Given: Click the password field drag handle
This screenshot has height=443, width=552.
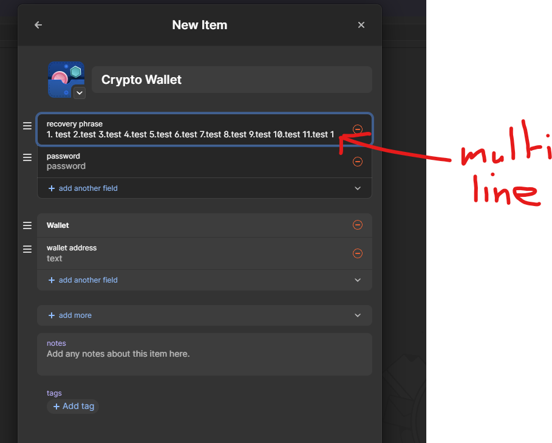Looking at the screenshot, I should pos(27,157).
